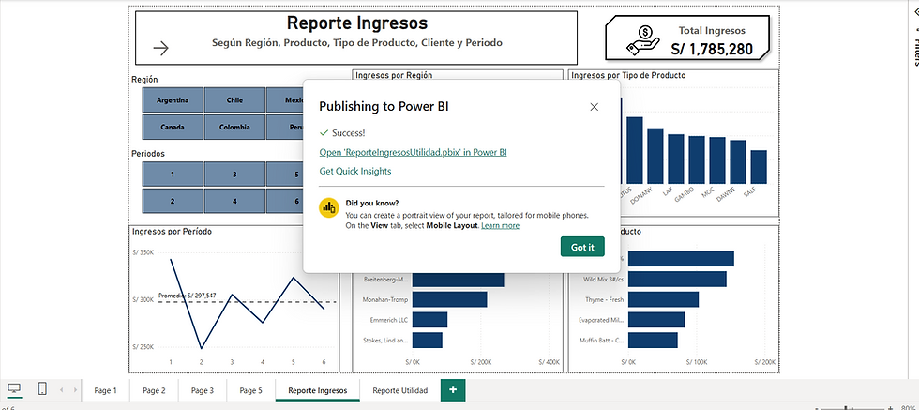Adjust the zoom slider in status bar
This screenshot has width=919, height=410.
pos(846,407)
